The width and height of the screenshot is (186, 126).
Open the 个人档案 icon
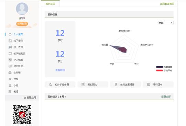pos(10,60)
